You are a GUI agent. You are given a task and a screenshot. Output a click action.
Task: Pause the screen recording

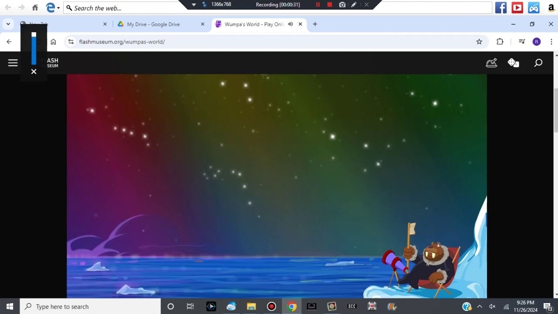point(318,5)
